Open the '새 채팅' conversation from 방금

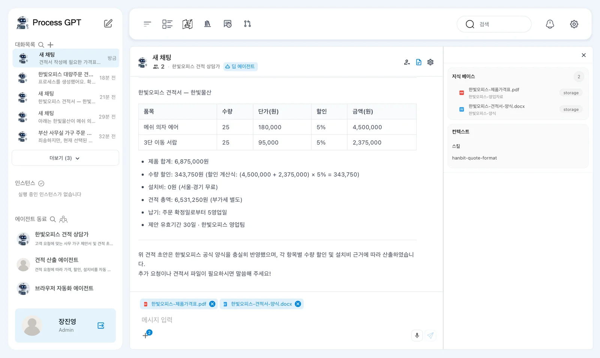(66, 58)
